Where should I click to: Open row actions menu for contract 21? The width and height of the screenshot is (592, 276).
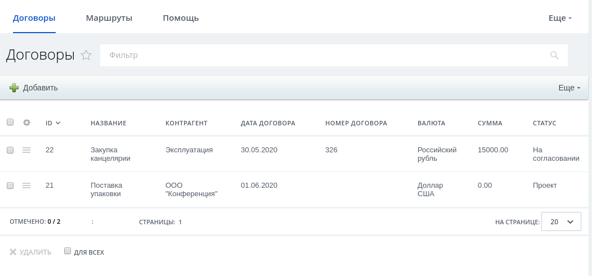click(26, 185)
